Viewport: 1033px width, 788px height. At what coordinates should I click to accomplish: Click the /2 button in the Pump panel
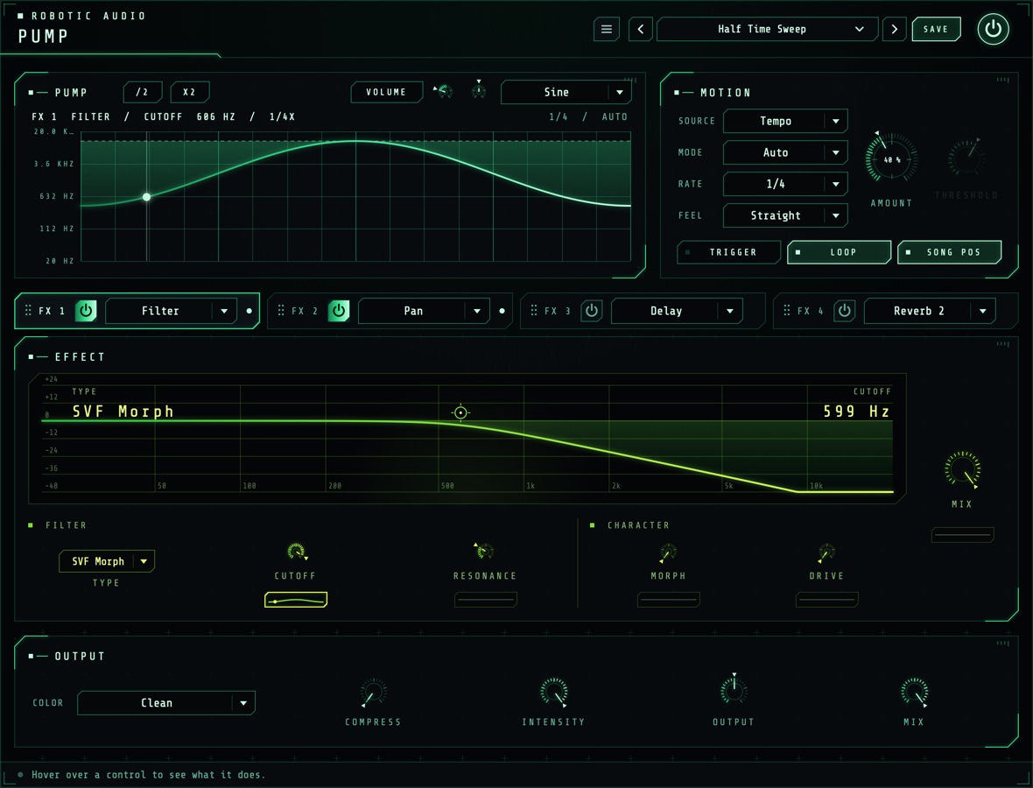coord(143,92)
